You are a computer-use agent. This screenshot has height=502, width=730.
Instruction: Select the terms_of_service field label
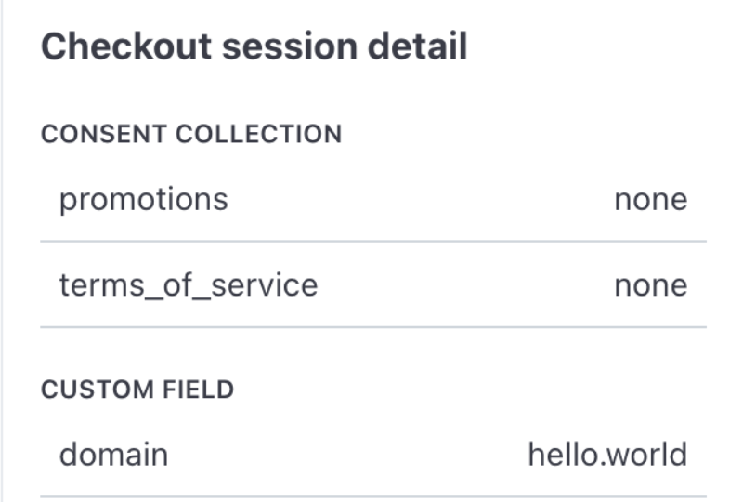[x=189, y=284]
